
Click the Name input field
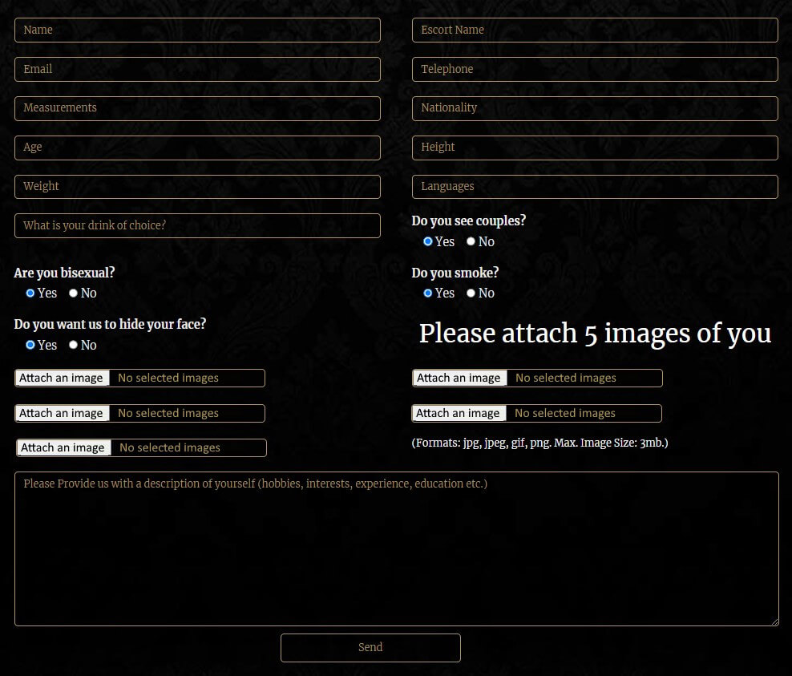[197, 30]
